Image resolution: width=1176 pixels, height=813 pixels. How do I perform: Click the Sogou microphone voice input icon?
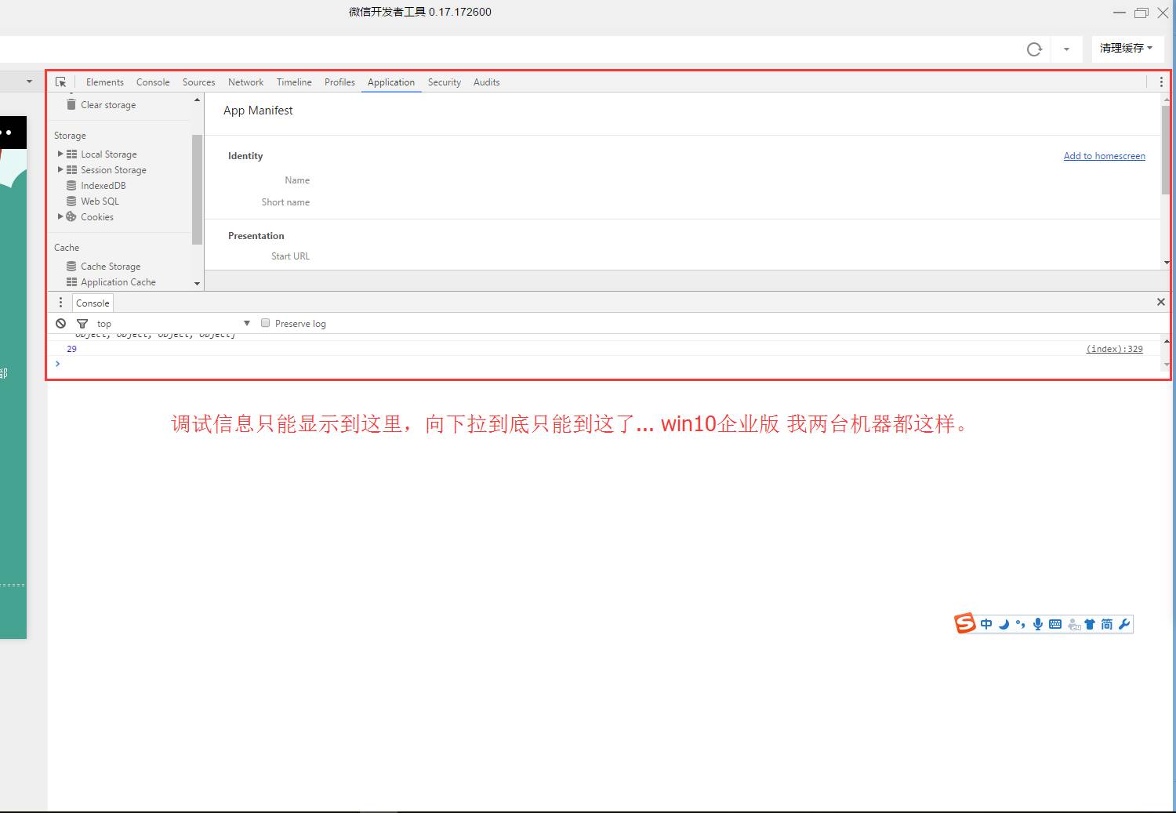[x=1037, y=624]
